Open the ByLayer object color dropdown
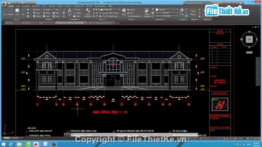 [x=167, y=10]
